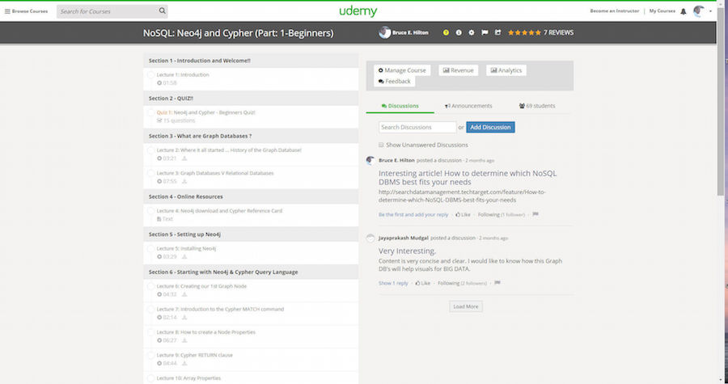728x384 pixels.
Task: Mark Lecture 3 completion circle
Action: pos(150,174)
